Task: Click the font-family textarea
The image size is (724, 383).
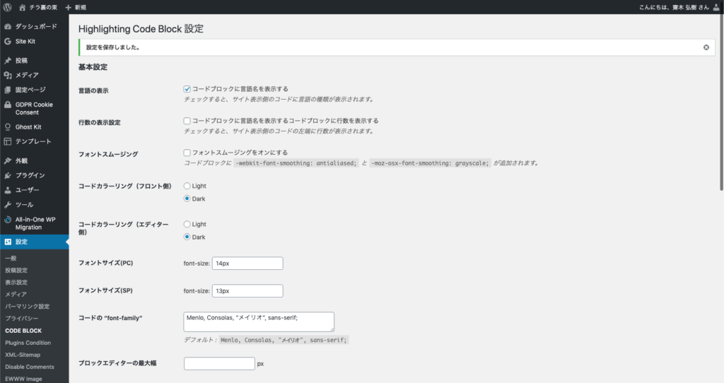Action: tap(259, 322)
